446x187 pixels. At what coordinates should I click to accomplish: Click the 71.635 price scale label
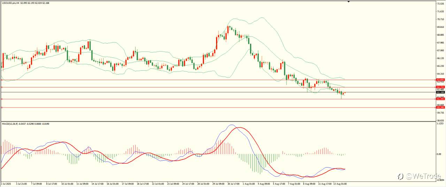click(440, 11)
